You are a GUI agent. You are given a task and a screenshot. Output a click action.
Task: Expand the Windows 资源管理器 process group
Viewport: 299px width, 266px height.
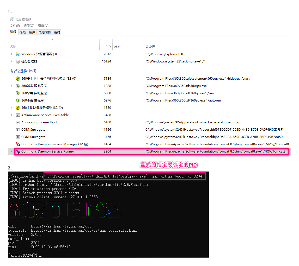(x=11, y=54)
